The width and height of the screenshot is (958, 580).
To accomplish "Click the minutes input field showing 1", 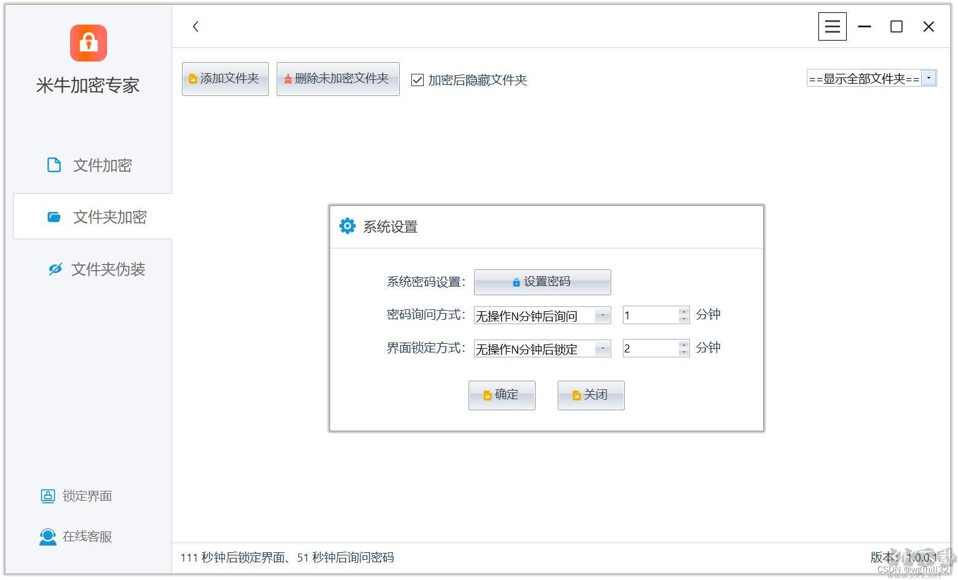I will [649, 314].
